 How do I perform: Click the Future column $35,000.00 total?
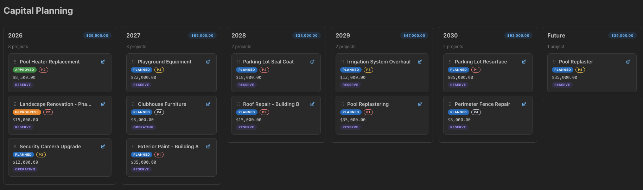(x=622, y=35)
